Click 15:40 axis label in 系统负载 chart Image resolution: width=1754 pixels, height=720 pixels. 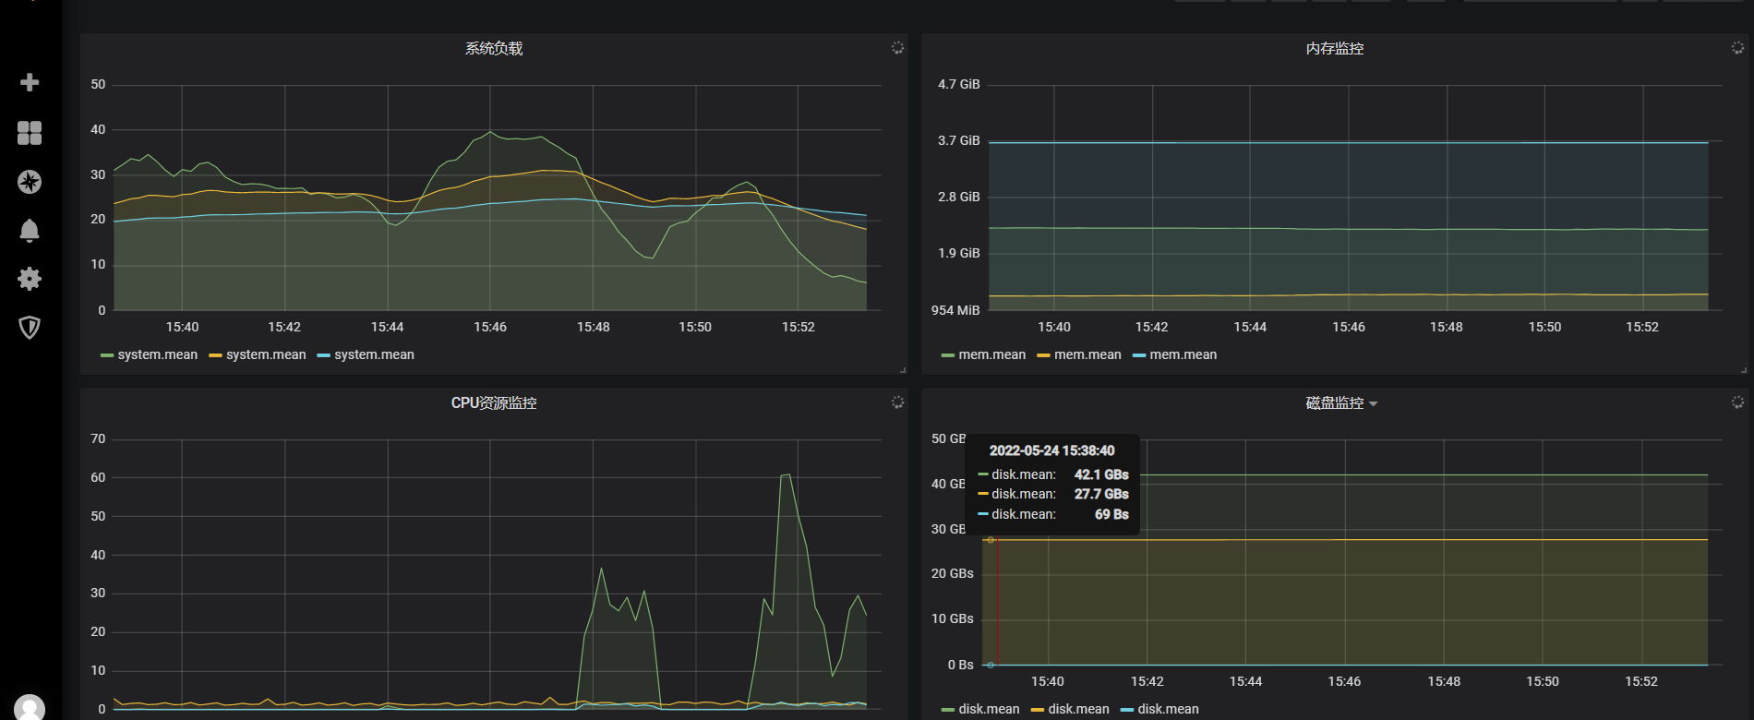pos(183,327)
